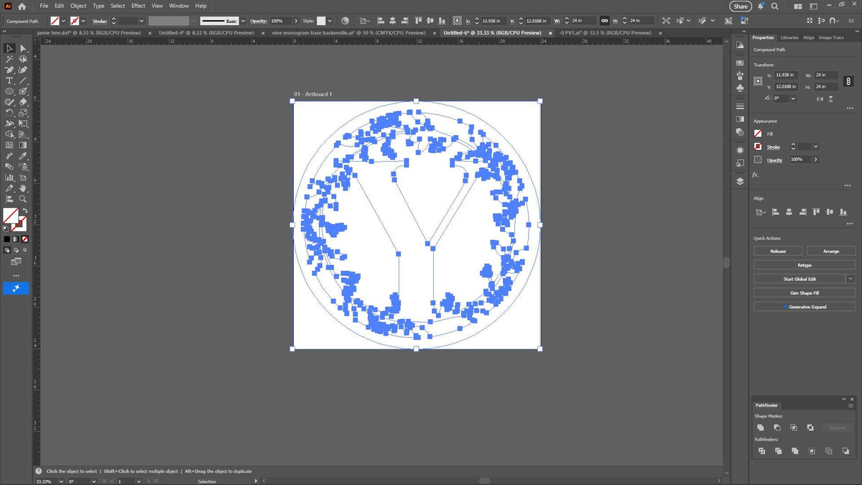Open Edit Toolbar three dots
862x485 pixels.
coord(16,275)
